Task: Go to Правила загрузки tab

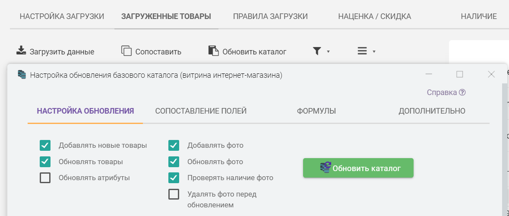Action: pyautogui.click(x=270, y=16)
